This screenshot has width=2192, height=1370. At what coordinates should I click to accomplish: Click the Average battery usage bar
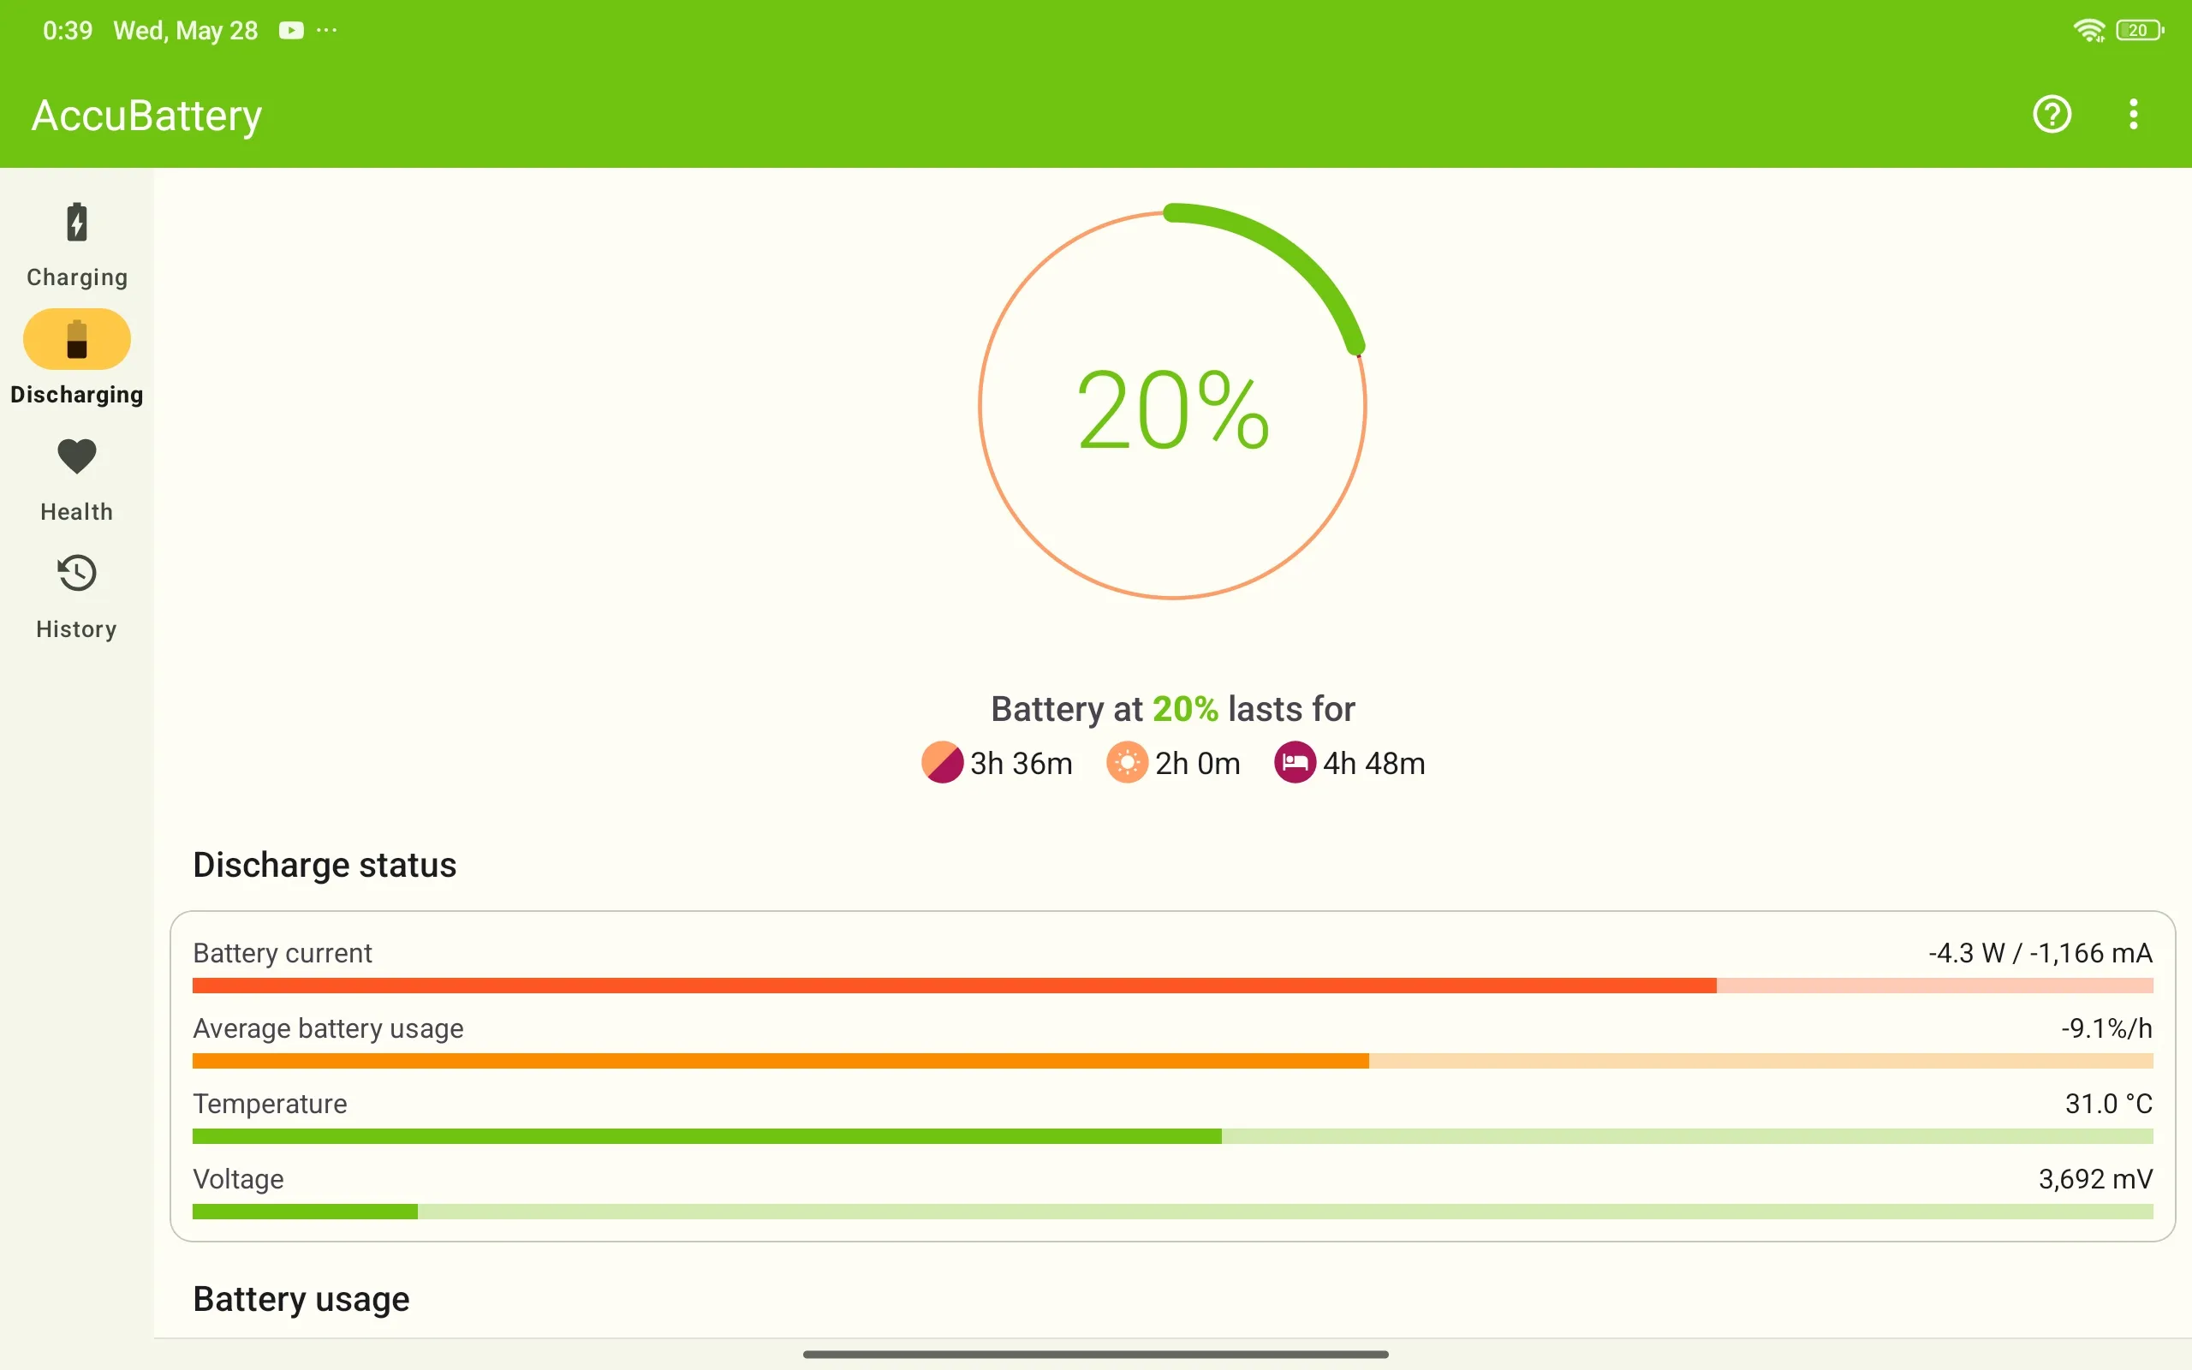tap(1172, 1061)
